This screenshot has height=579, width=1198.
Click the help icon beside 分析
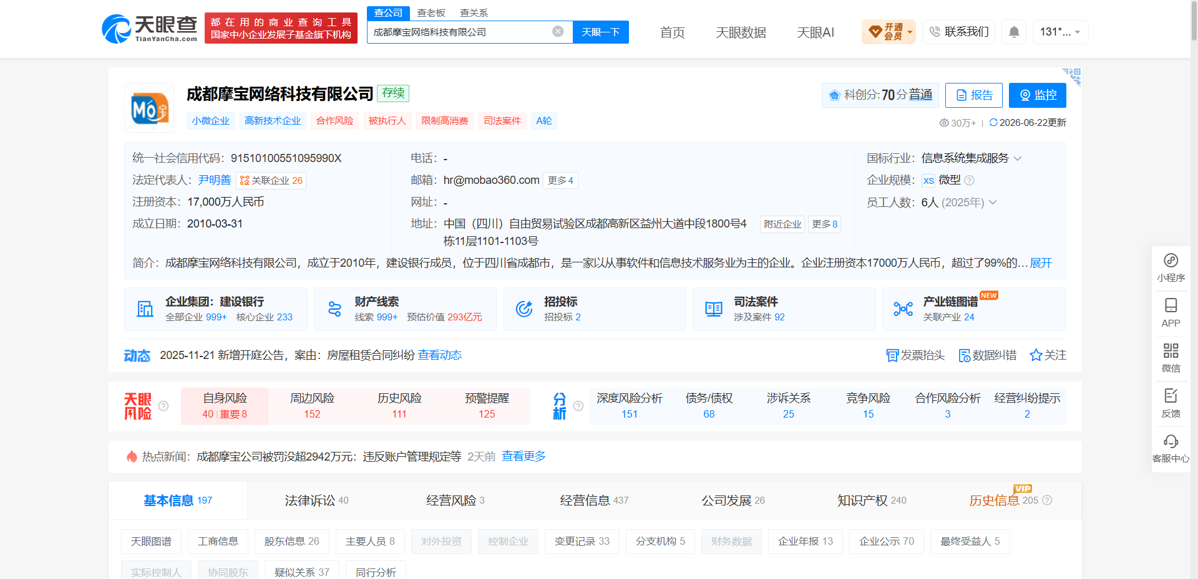[x=578, y=406]
